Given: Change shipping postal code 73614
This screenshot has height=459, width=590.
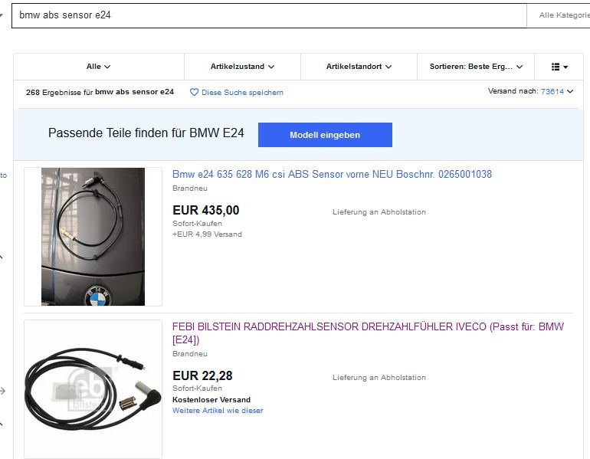Looking at the screenshot, I should pos(552,91).
